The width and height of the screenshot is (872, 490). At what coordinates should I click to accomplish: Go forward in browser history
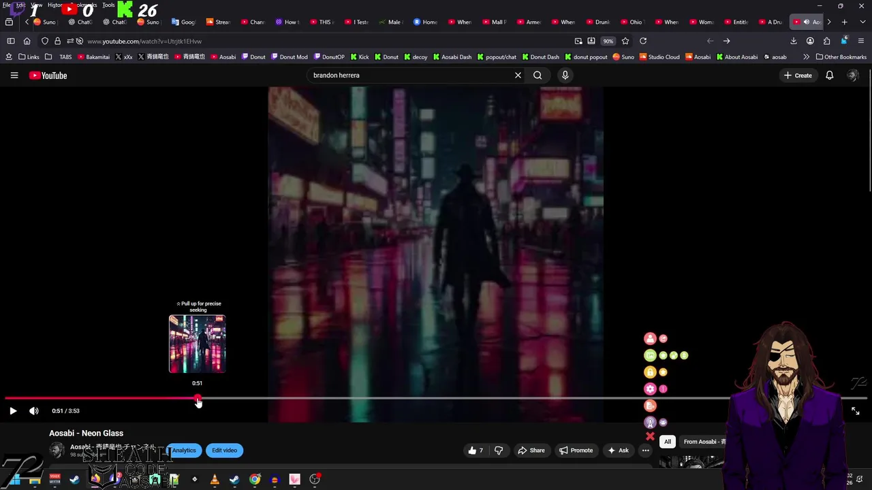(x=726, y=41)
